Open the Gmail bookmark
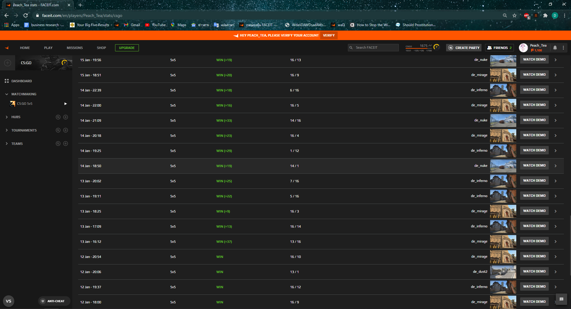The image size is (571, 309). pos(132,25)
